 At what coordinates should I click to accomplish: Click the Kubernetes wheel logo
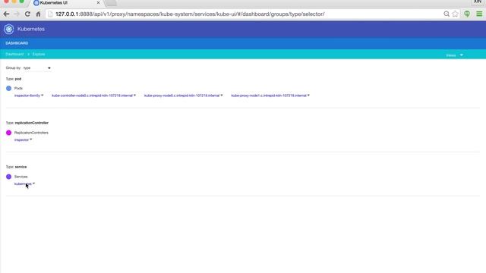click(x=8, y=29)
